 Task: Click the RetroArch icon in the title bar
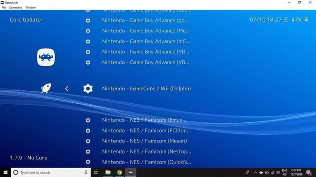tap(2, 2)
